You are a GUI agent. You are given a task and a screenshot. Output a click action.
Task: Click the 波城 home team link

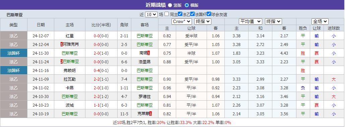[x=70, y=105]
